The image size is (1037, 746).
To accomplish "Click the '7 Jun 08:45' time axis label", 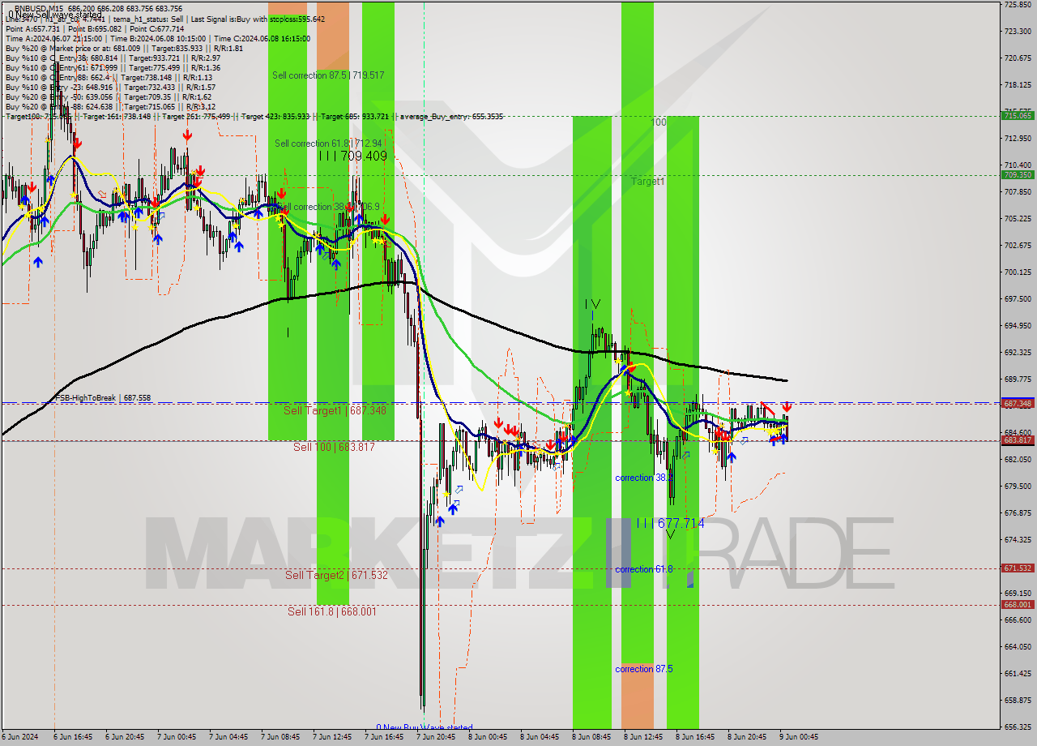I will 282,737.
